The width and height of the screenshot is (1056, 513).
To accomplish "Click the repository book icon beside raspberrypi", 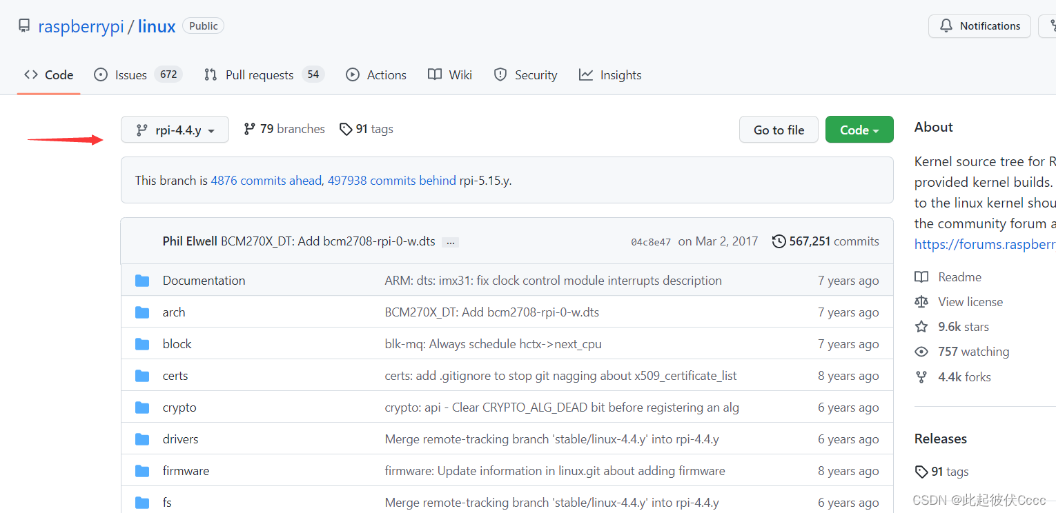I will [24, 26].
